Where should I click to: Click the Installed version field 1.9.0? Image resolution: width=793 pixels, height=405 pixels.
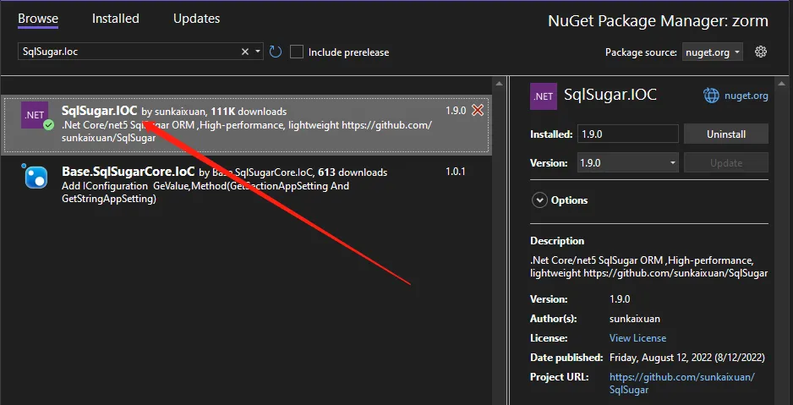click(x=627, y=134)
